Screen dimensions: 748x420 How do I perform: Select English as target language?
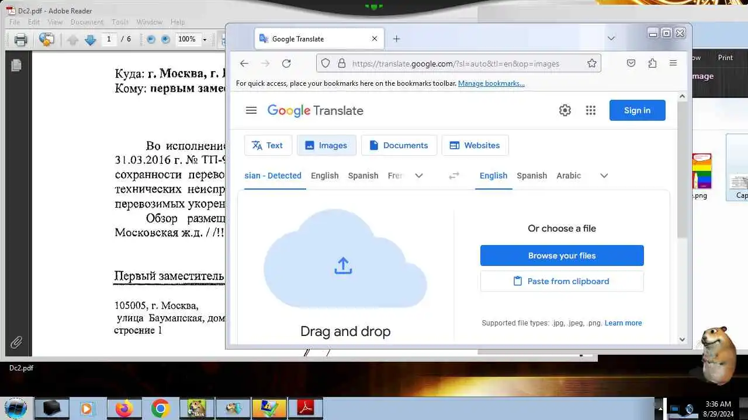[494, 176]
